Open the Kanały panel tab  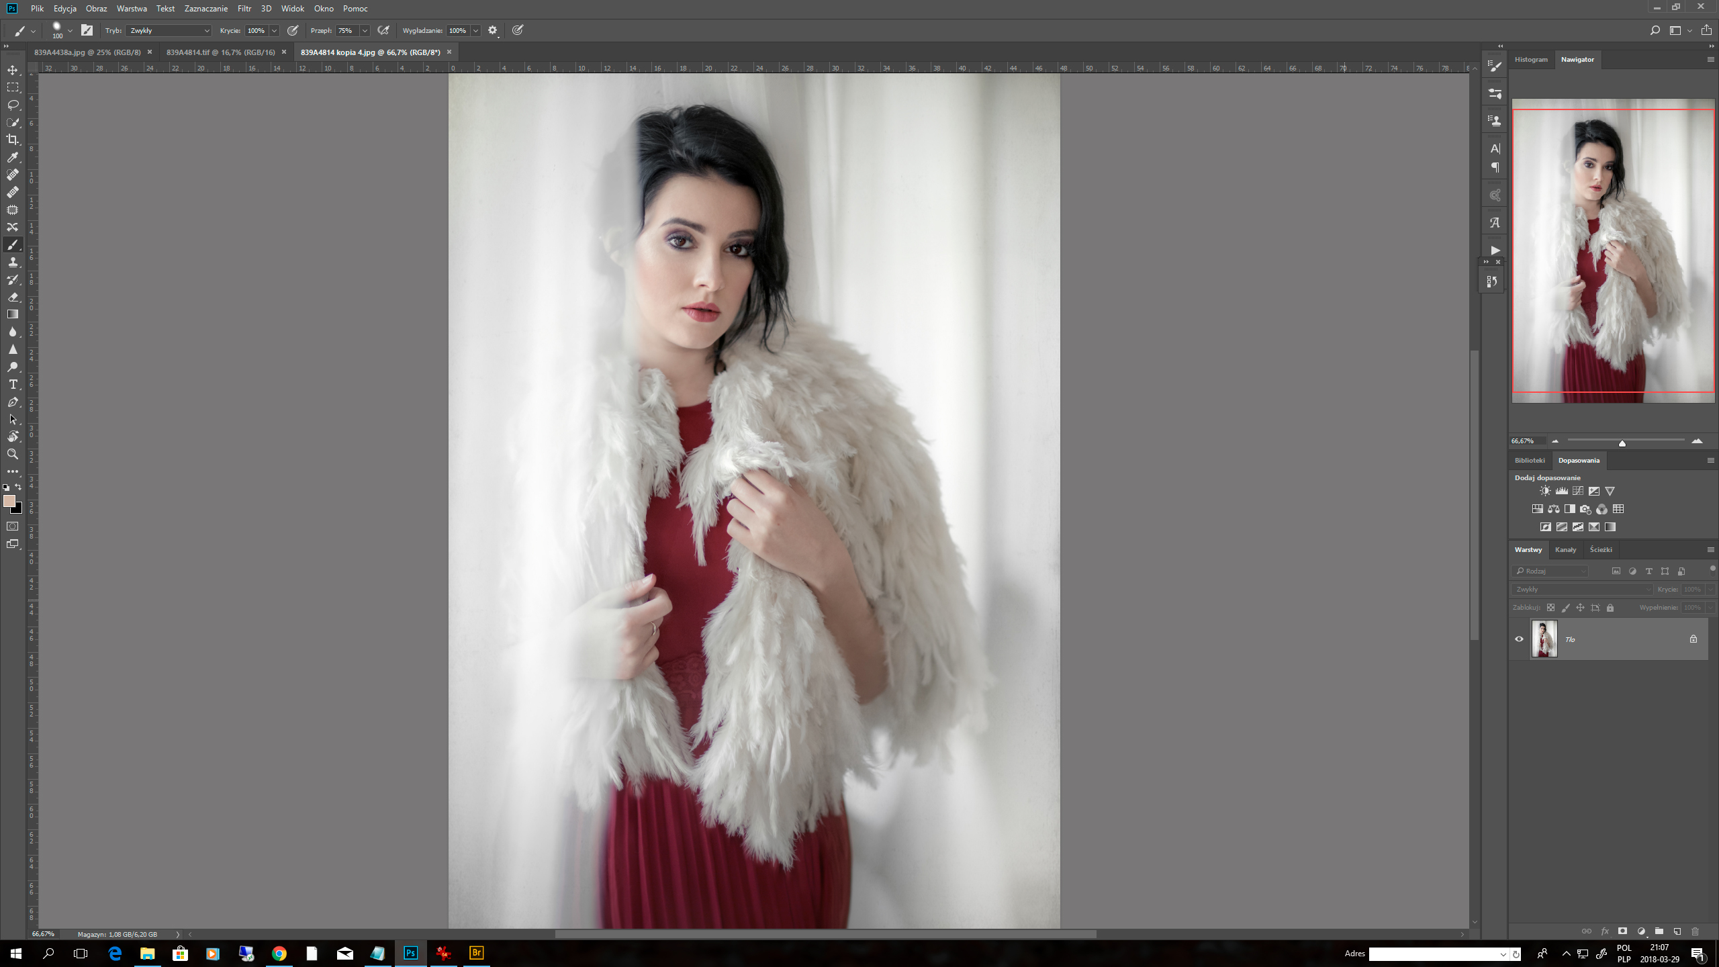click(1565, 549)
